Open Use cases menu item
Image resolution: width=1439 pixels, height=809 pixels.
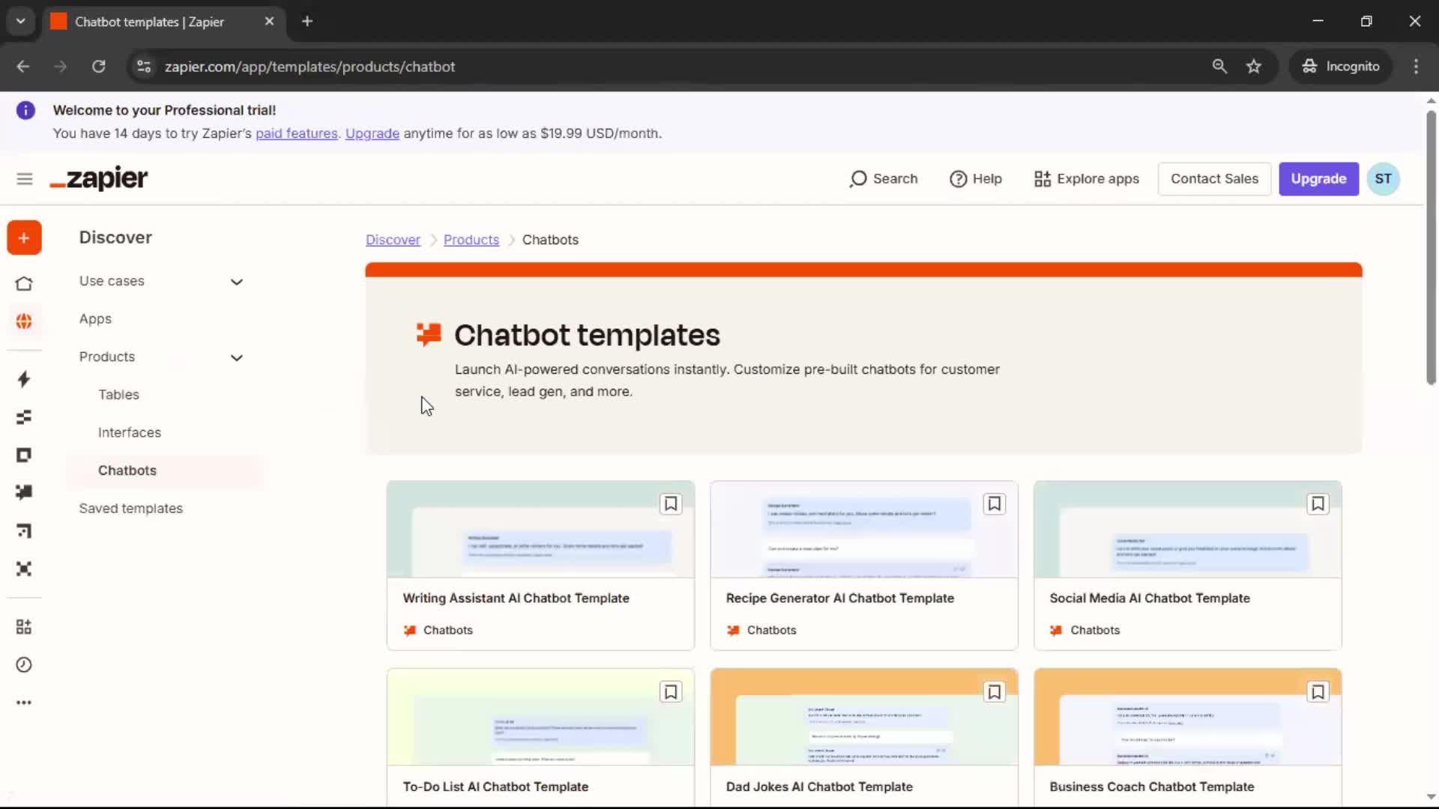coord(112,281)
